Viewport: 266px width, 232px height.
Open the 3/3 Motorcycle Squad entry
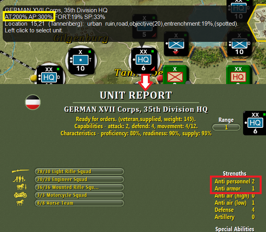(79, 195)
